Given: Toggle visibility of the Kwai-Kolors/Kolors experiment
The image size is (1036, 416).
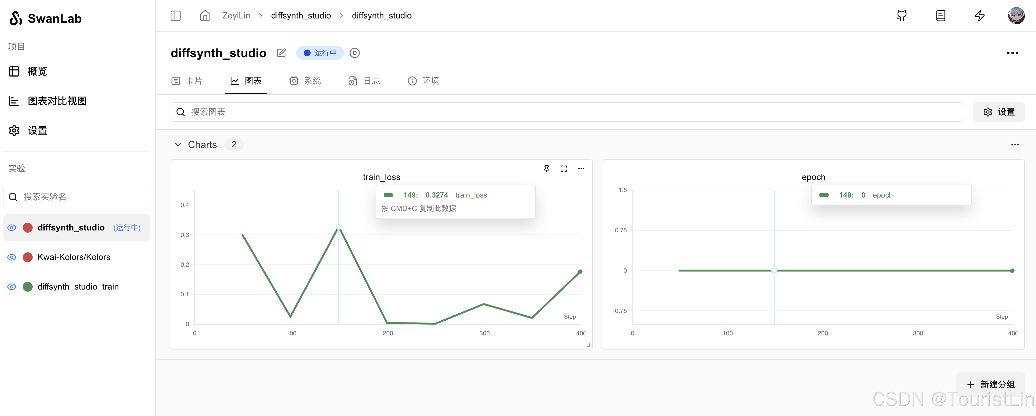Looking at the screenshot, I should coord(12,257).
